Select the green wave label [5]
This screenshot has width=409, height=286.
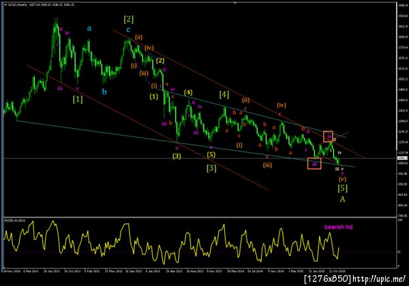tap(342, 188)
